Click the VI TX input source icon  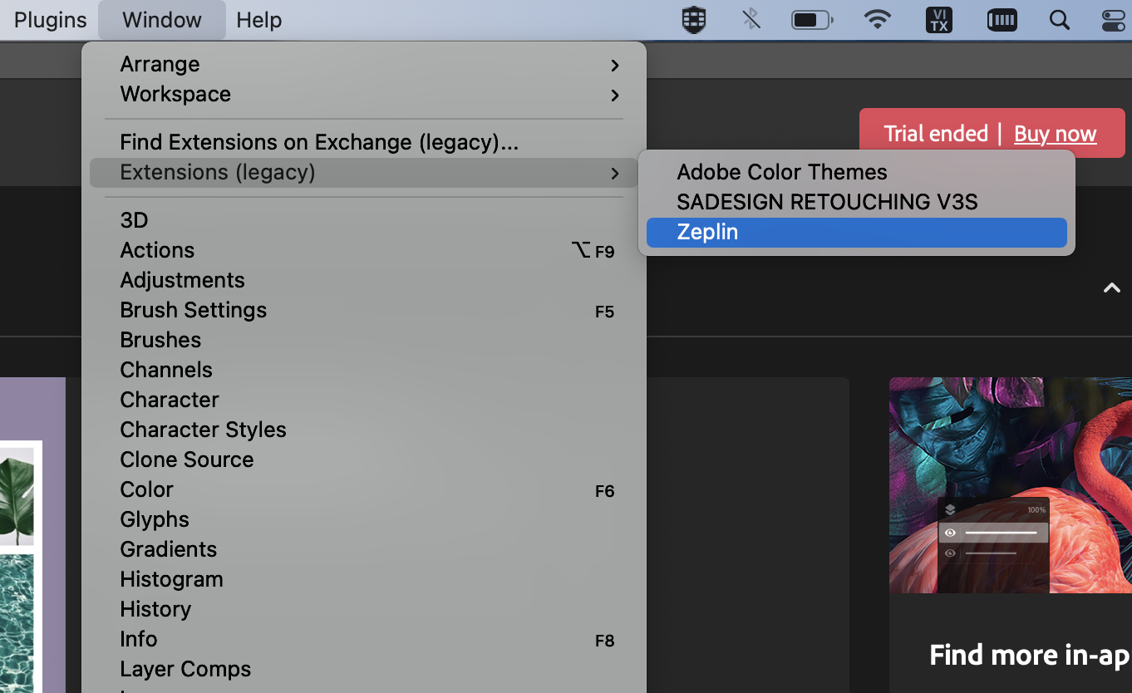[x=939, y=20]
